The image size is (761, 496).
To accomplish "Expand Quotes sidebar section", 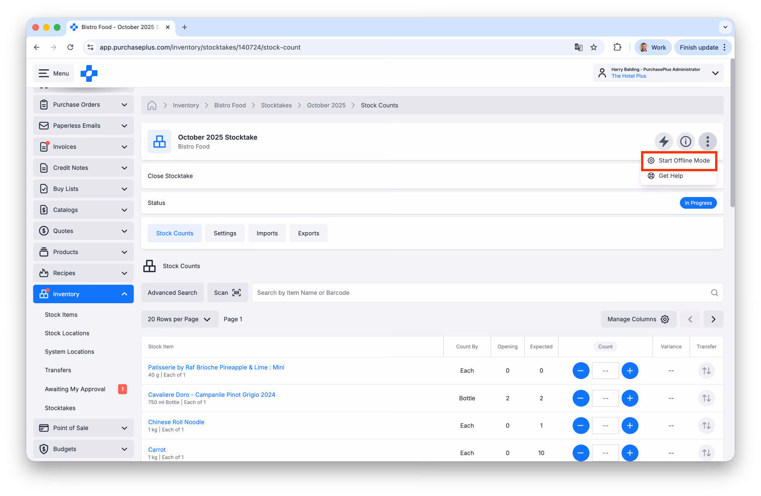I will coord(83,231).
